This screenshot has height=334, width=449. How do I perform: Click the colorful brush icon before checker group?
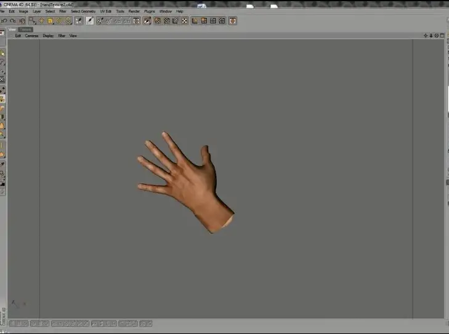pyautogui.click(x=147, y=20)
